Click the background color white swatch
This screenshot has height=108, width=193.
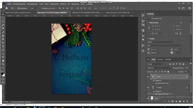tap(4, 75)
